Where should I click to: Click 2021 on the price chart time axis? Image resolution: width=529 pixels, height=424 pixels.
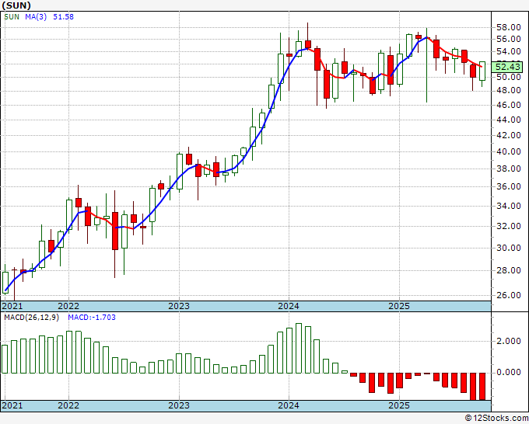click(x=12, y=306)
